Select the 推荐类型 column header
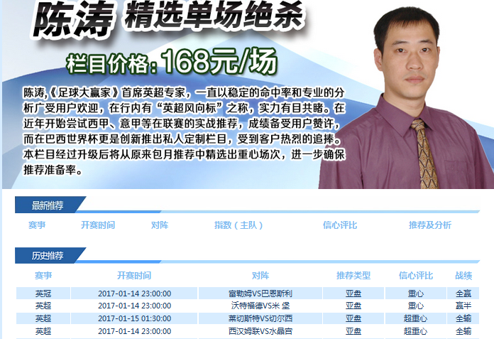Image resolution: width=494 pixels, height=339 pixels. [x=353, y=275]
